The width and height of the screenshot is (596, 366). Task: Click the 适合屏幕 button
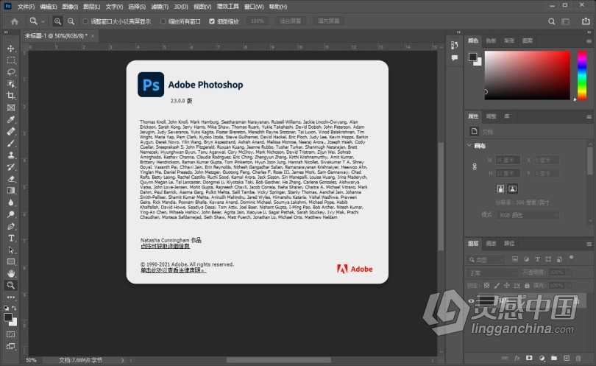click(291, 21)
